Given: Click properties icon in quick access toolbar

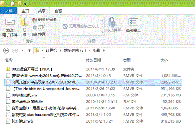Looking at the screenshot, I should (13, 4).
